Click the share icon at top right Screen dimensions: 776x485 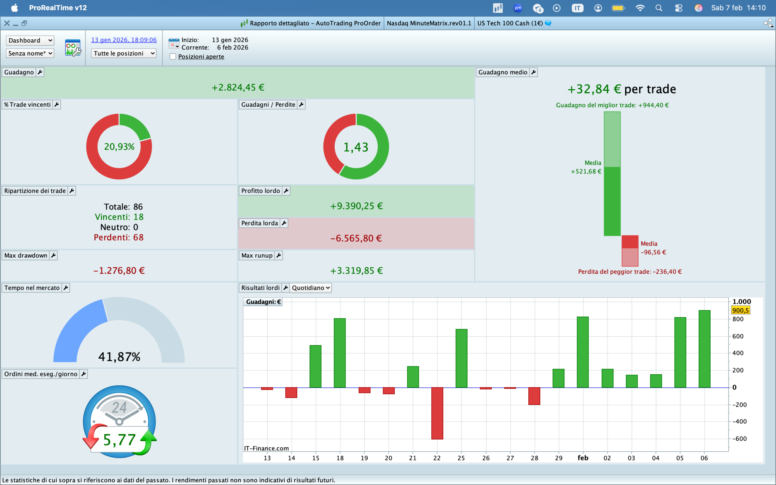768,23
